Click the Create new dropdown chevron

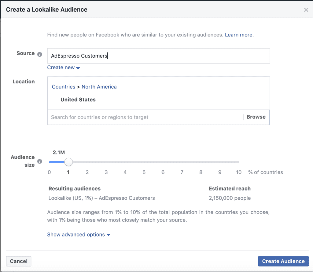tap(78, 67)
